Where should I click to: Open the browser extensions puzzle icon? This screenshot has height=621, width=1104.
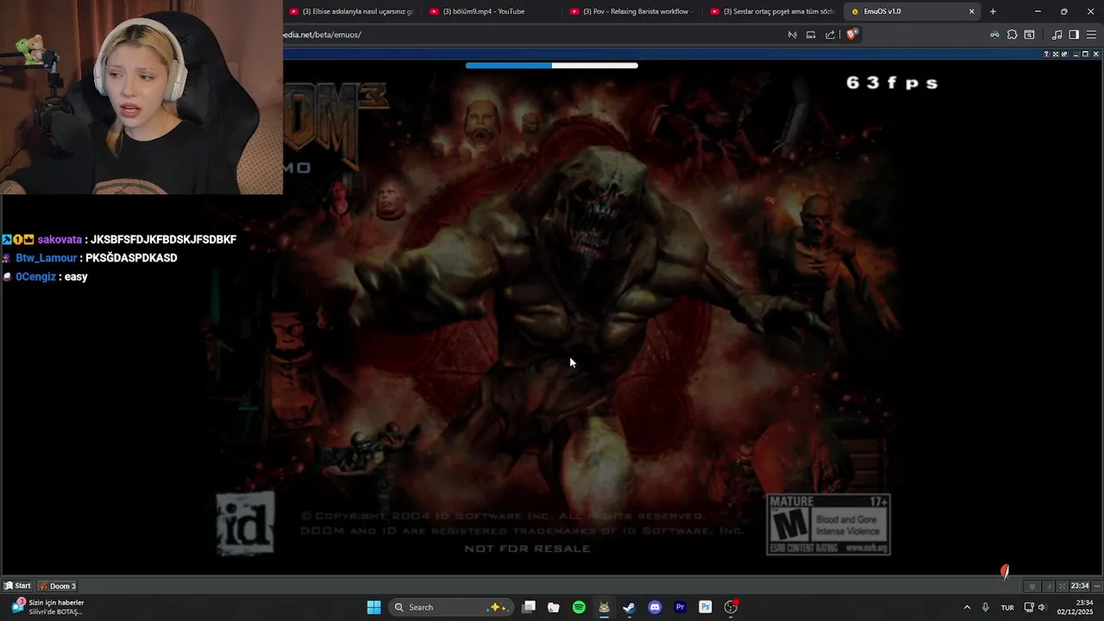pyautogui.click(x=1012, y=34)
